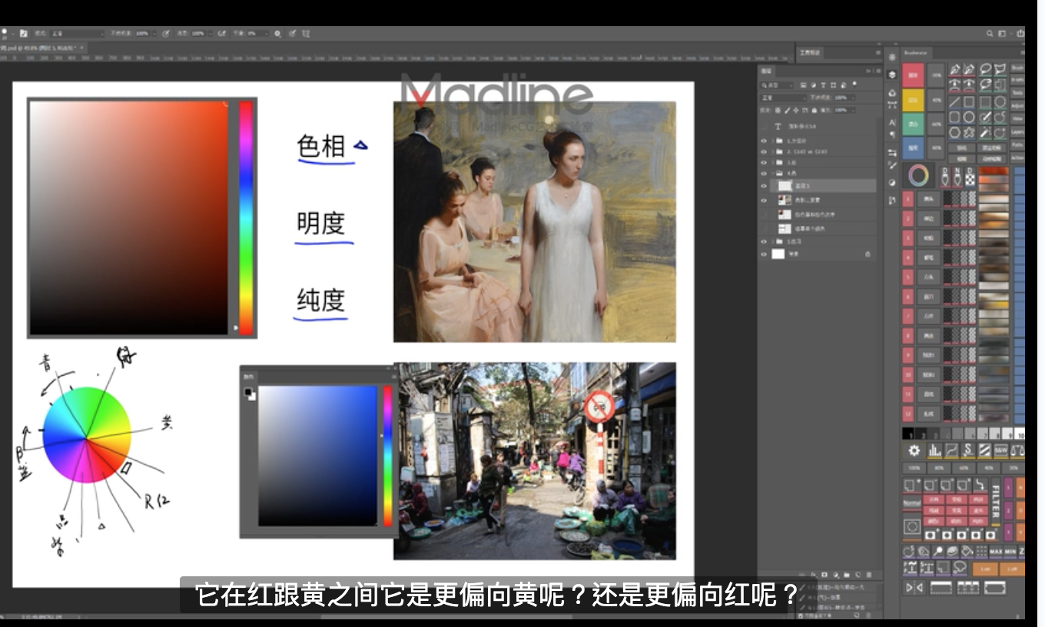Select the Elliptical marquee tool in Brusherator
The image size is (1045, 627).
[x=1000, y=101]
